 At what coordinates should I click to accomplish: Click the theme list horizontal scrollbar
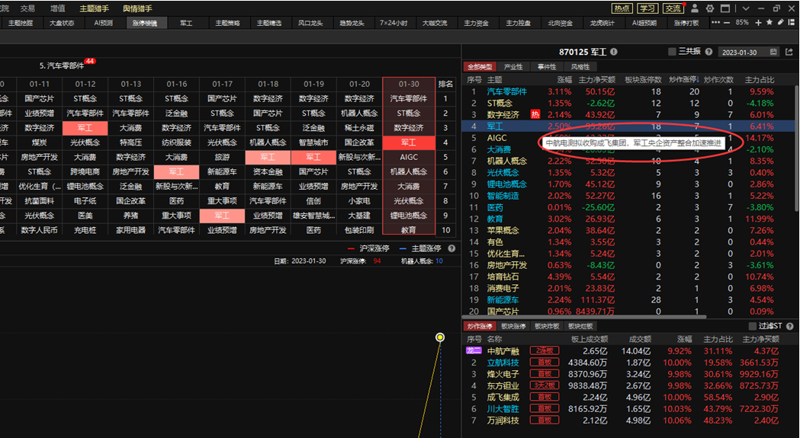tap(584, 317)
